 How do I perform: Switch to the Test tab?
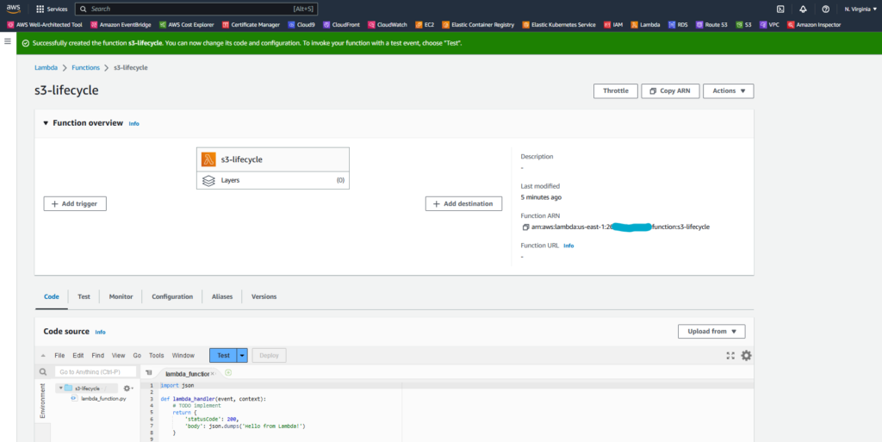click(84, 296)
